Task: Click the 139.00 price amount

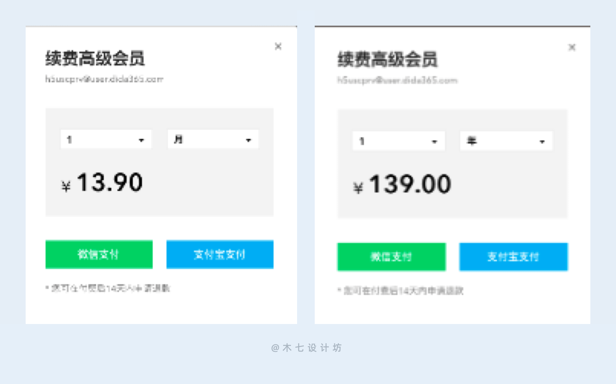Action: (x=410, y=184)
